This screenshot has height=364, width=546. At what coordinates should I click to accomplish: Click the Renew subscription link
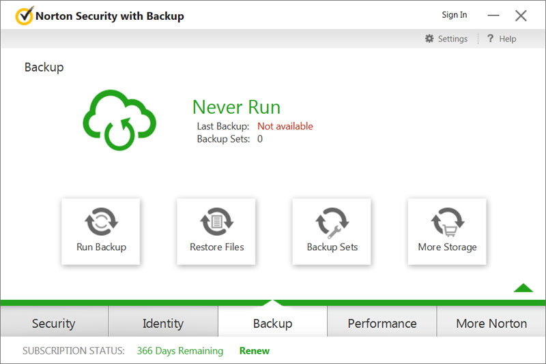254,351
